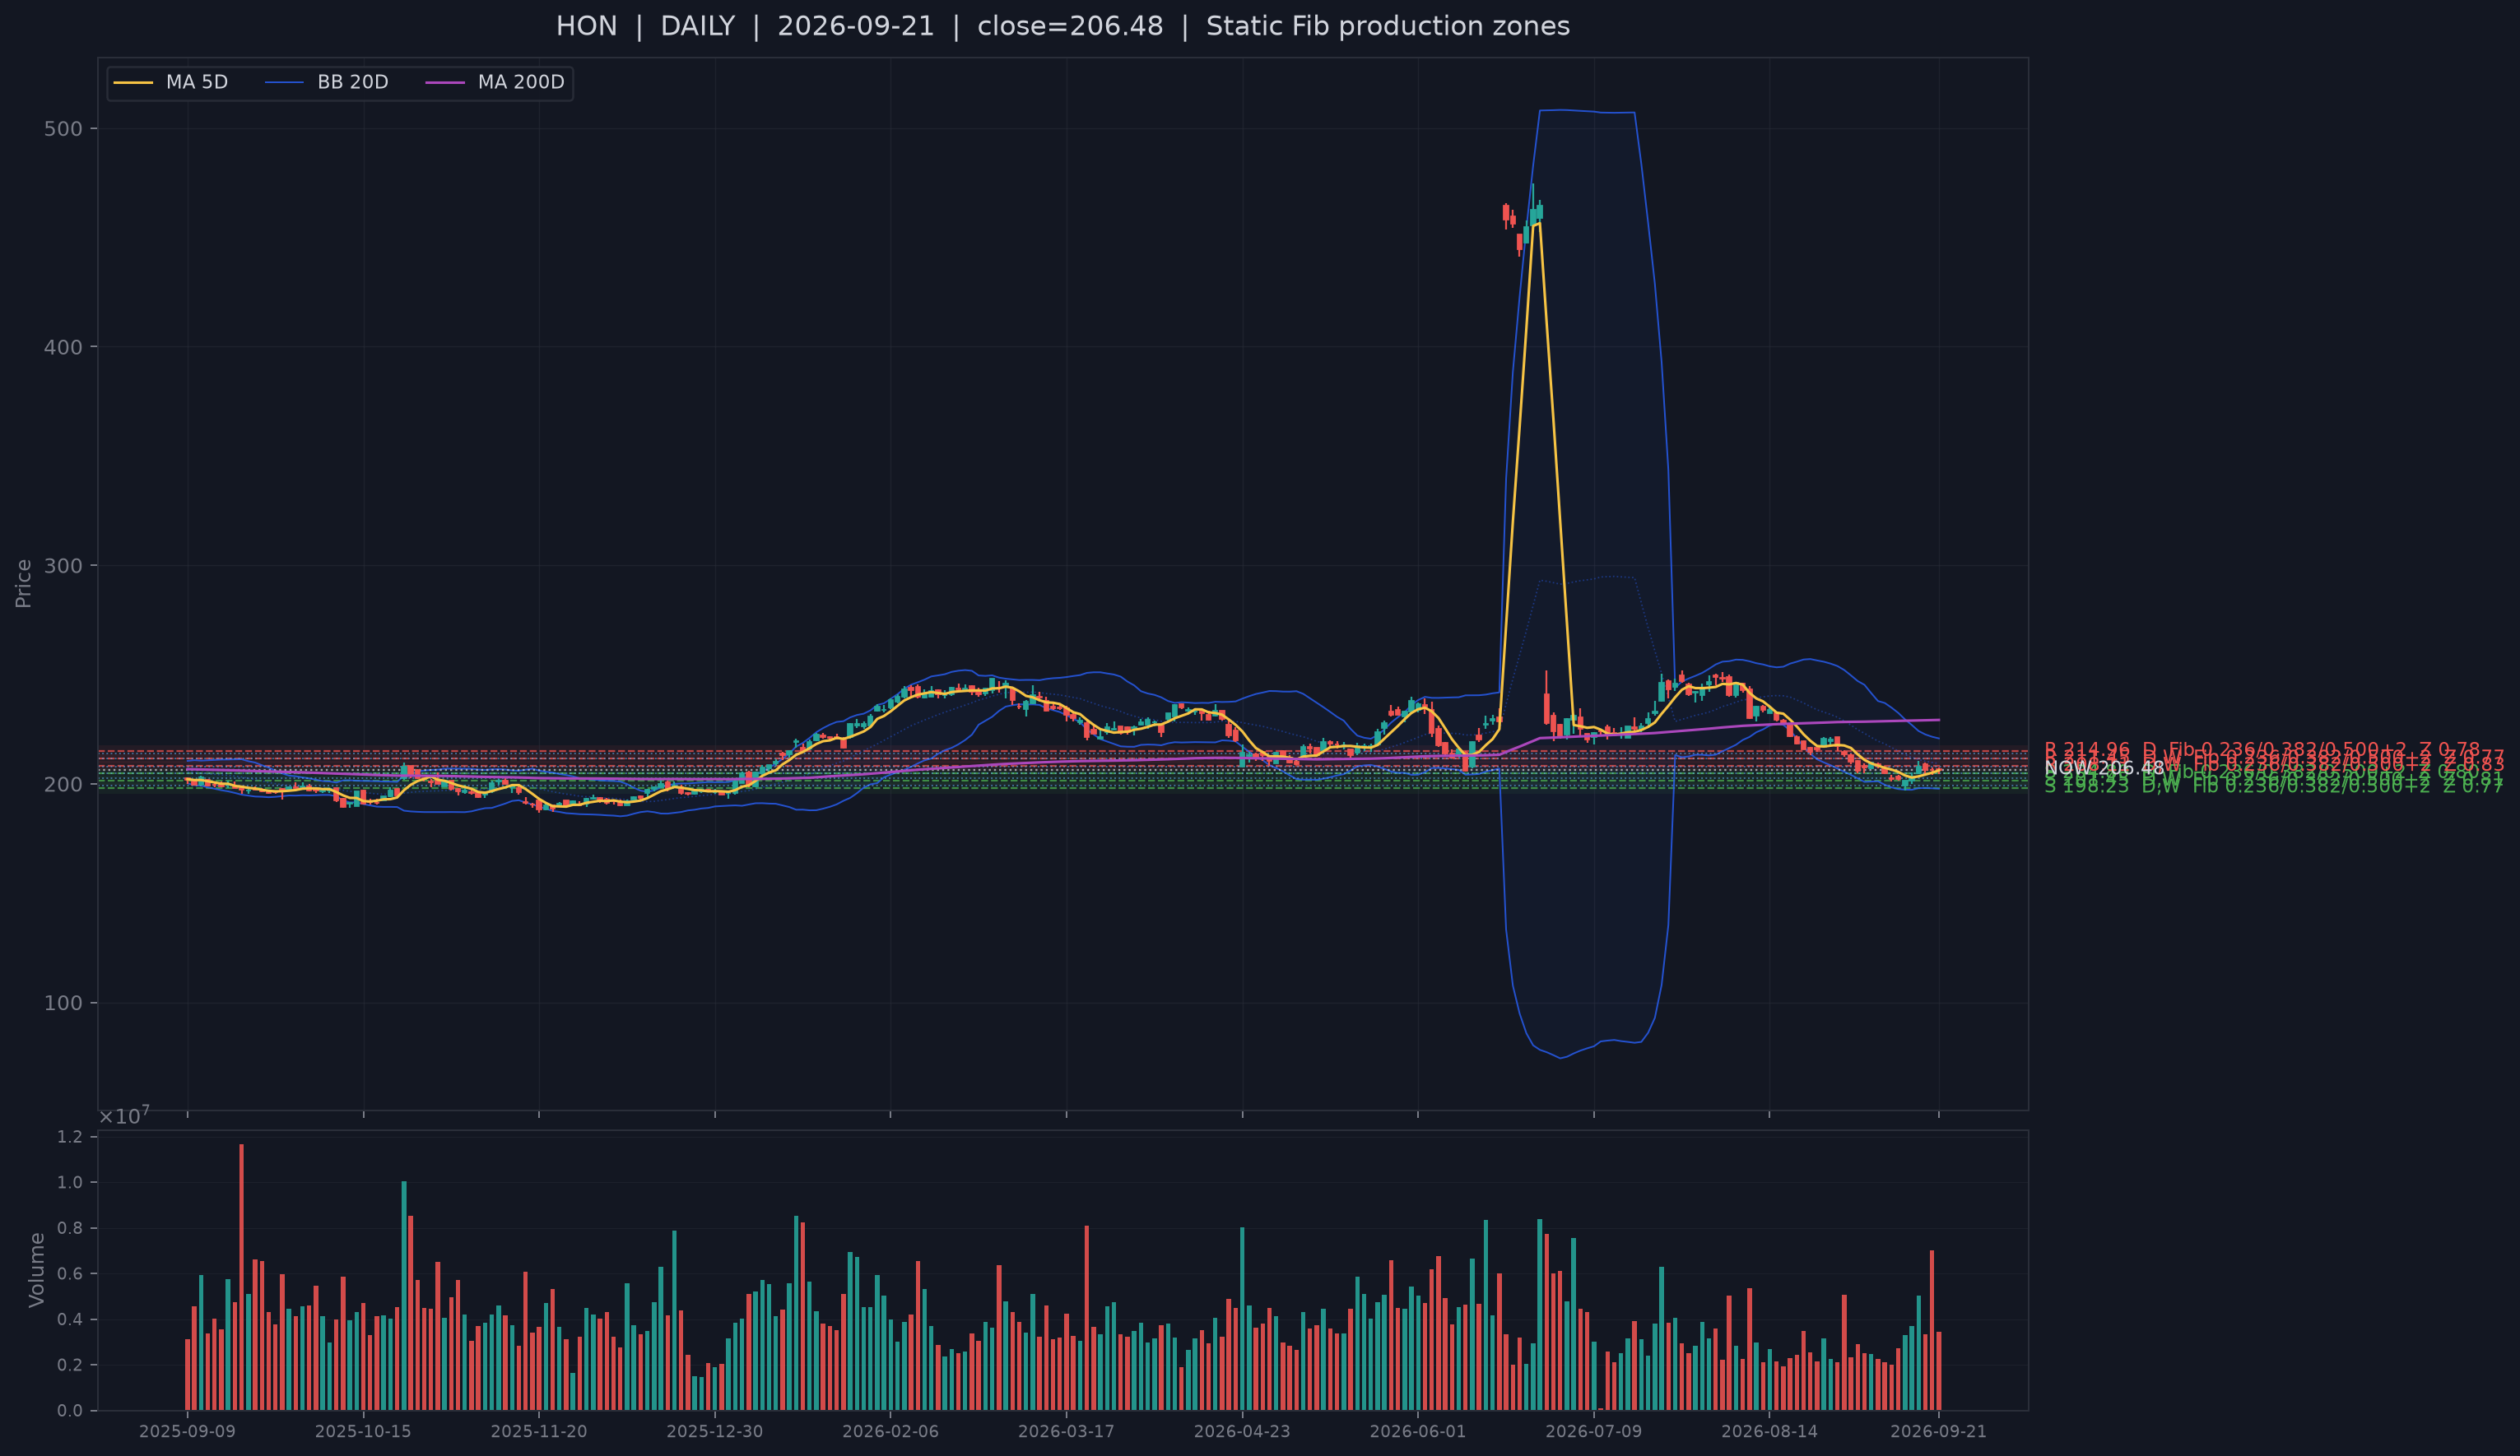Image resolution: width=2520 pixels, height=1456 pixels.
Task: Click the 'Volume' y-axis label
Action: 37,1270
